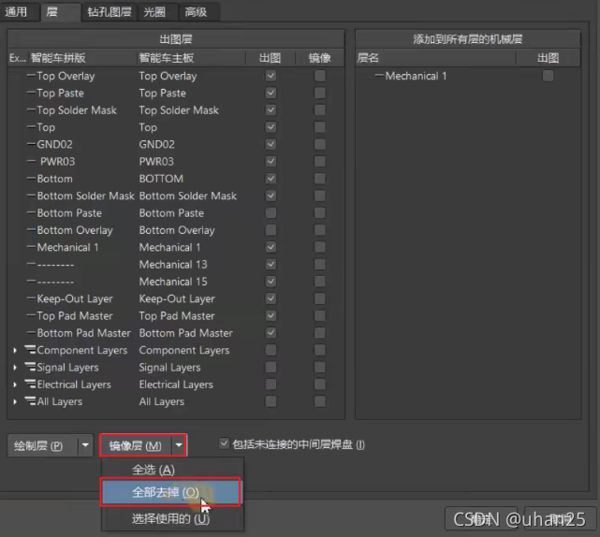Enable 镜像 for Bottom Solder Mask

(x=320, y=196)
